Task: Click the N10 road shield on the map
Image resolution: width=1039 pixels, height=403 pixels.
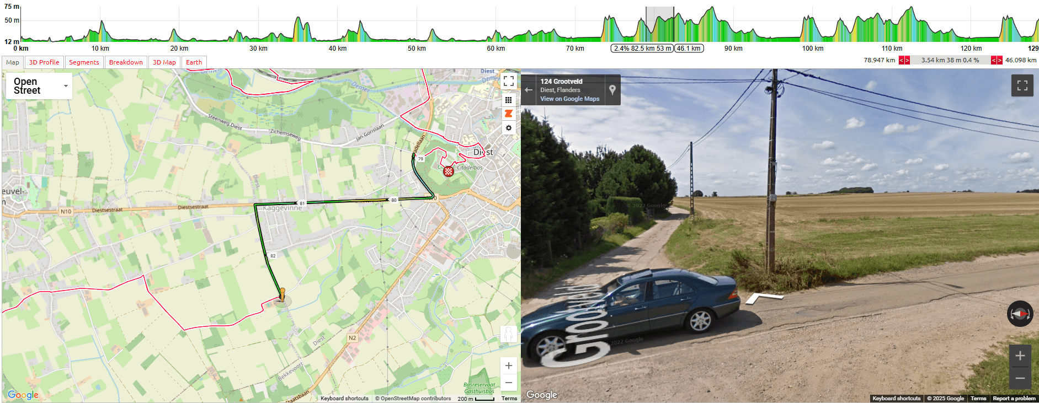Action: coord(66,212)
